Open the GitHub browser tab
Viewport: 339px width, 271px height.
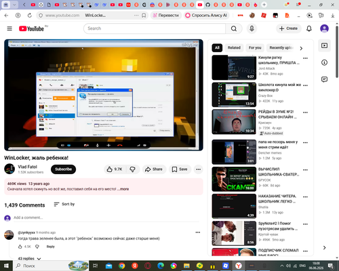point(207,5)
